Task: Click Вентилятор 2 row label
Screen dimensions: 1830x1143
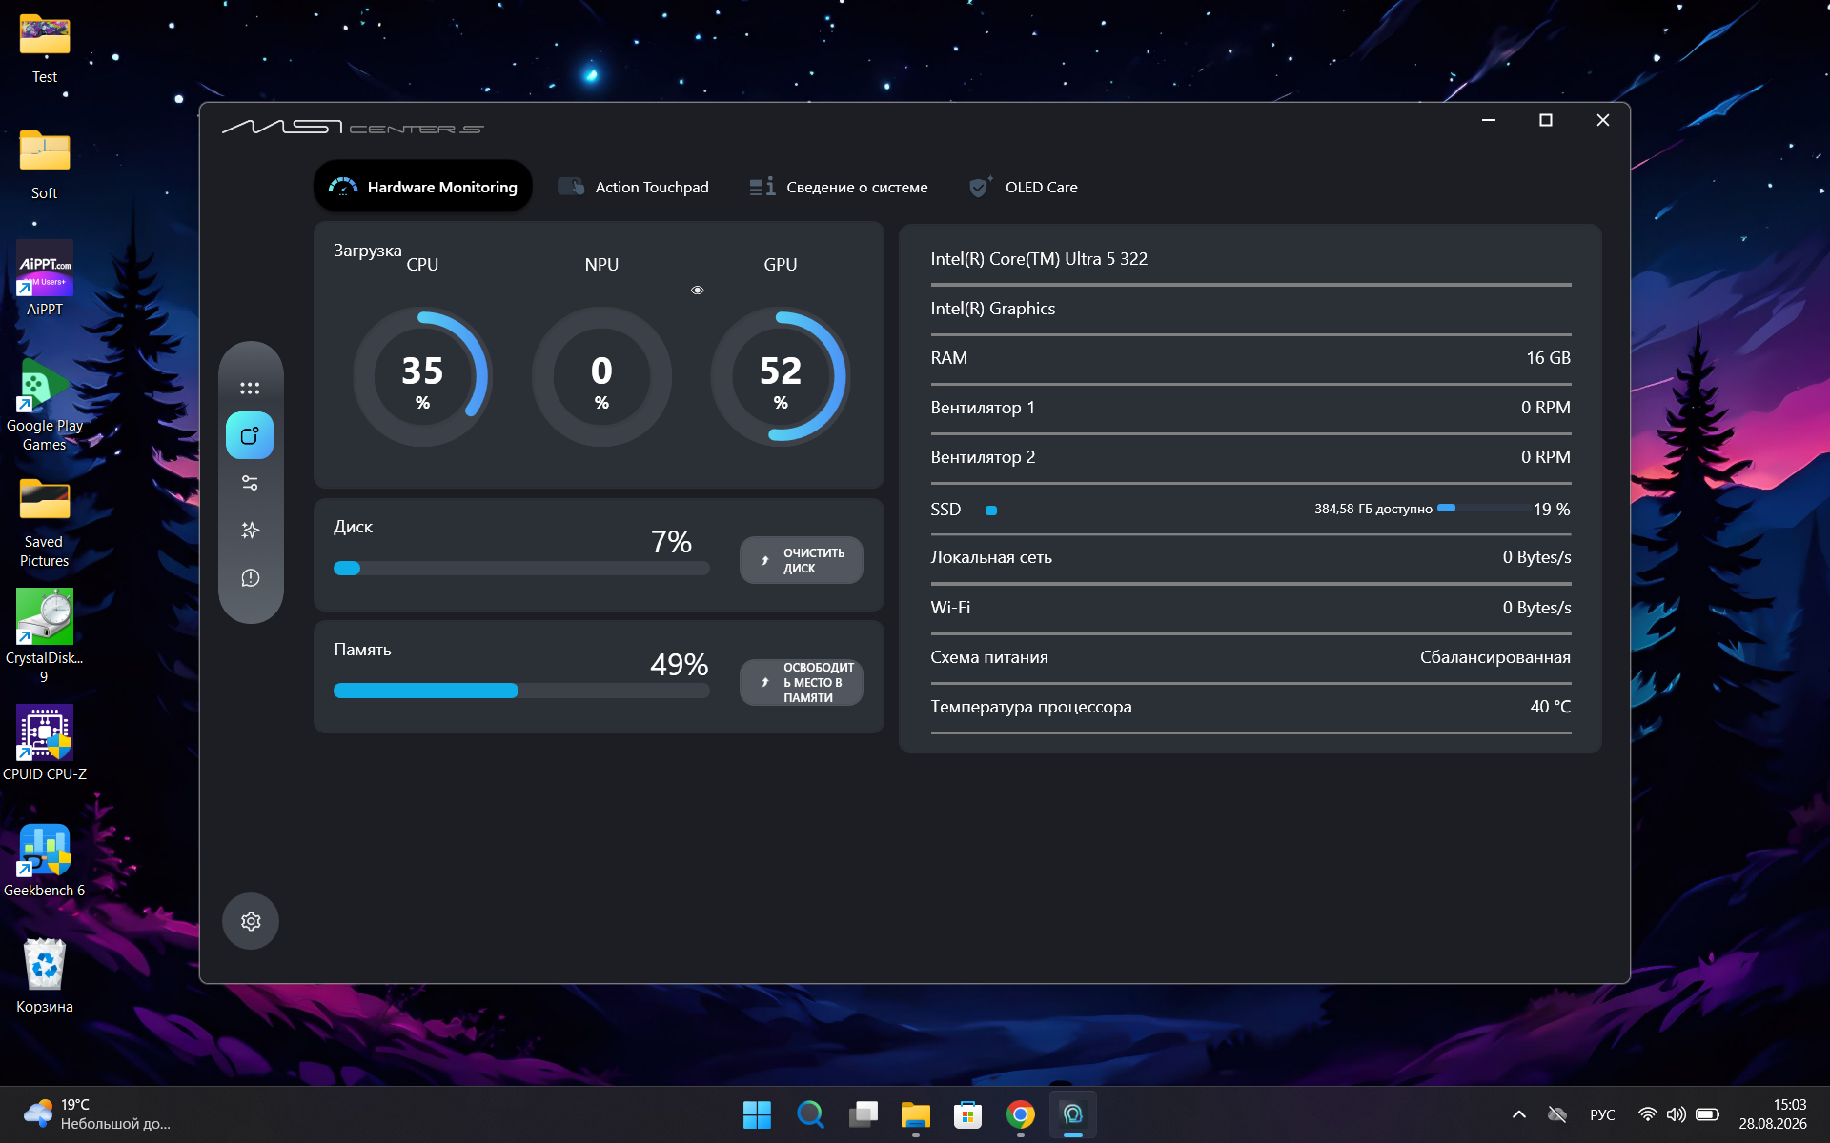Action: [x=983, y=457]
